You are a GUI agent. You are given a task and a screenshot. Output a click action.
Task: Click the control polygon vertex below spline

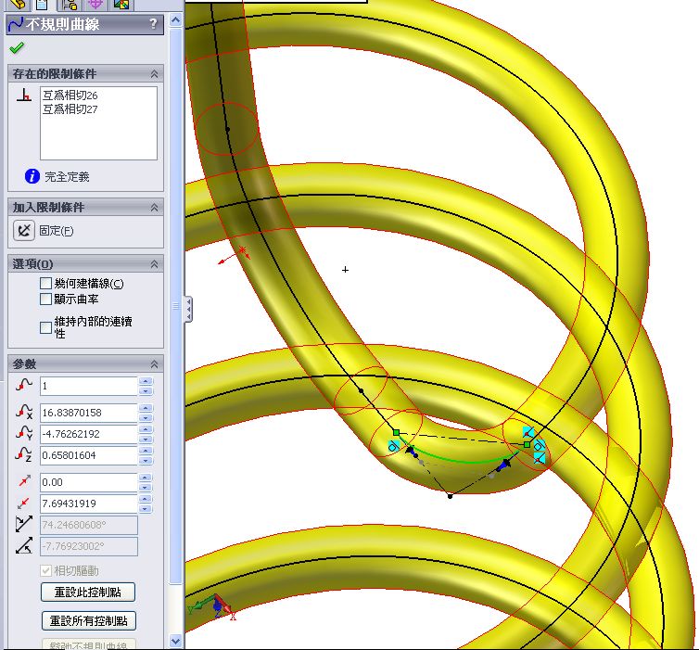(450, 496)
